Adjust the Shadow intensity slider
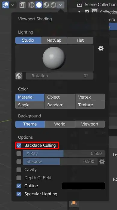Viewport: 117px width, 210px height. click(x=60, y=161)
